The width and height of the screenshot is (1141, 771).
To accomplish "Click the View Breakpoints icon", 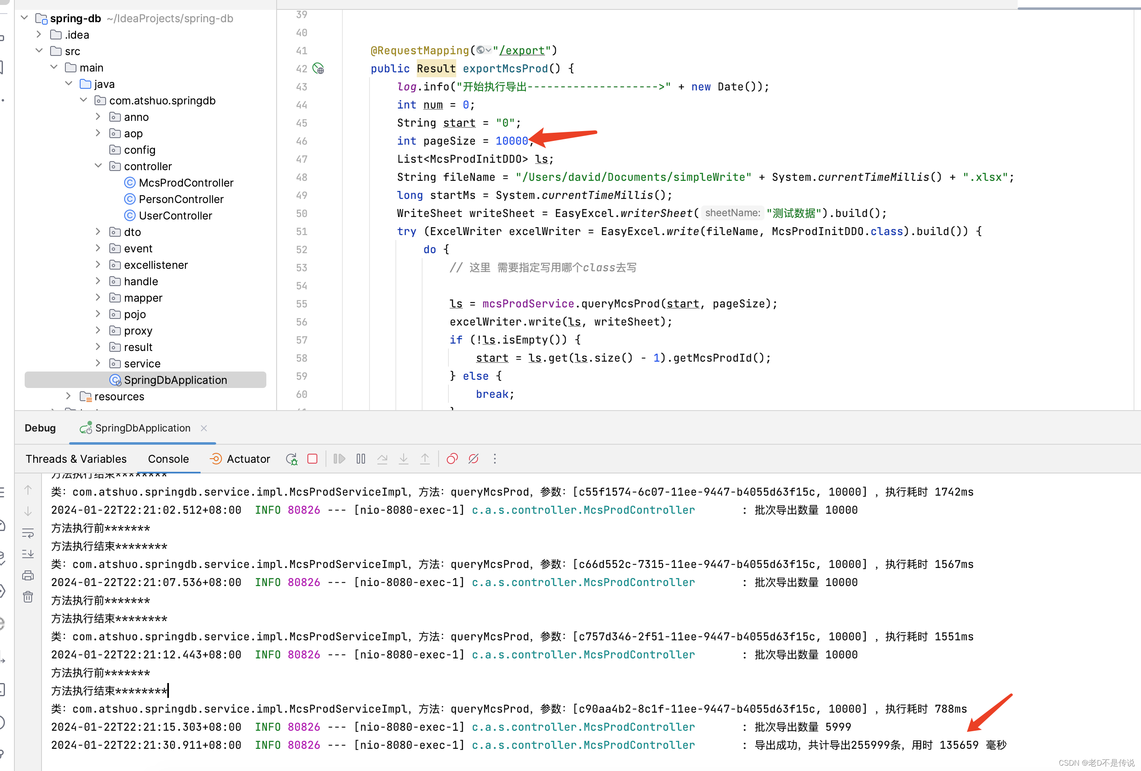I will pos(452,459).
